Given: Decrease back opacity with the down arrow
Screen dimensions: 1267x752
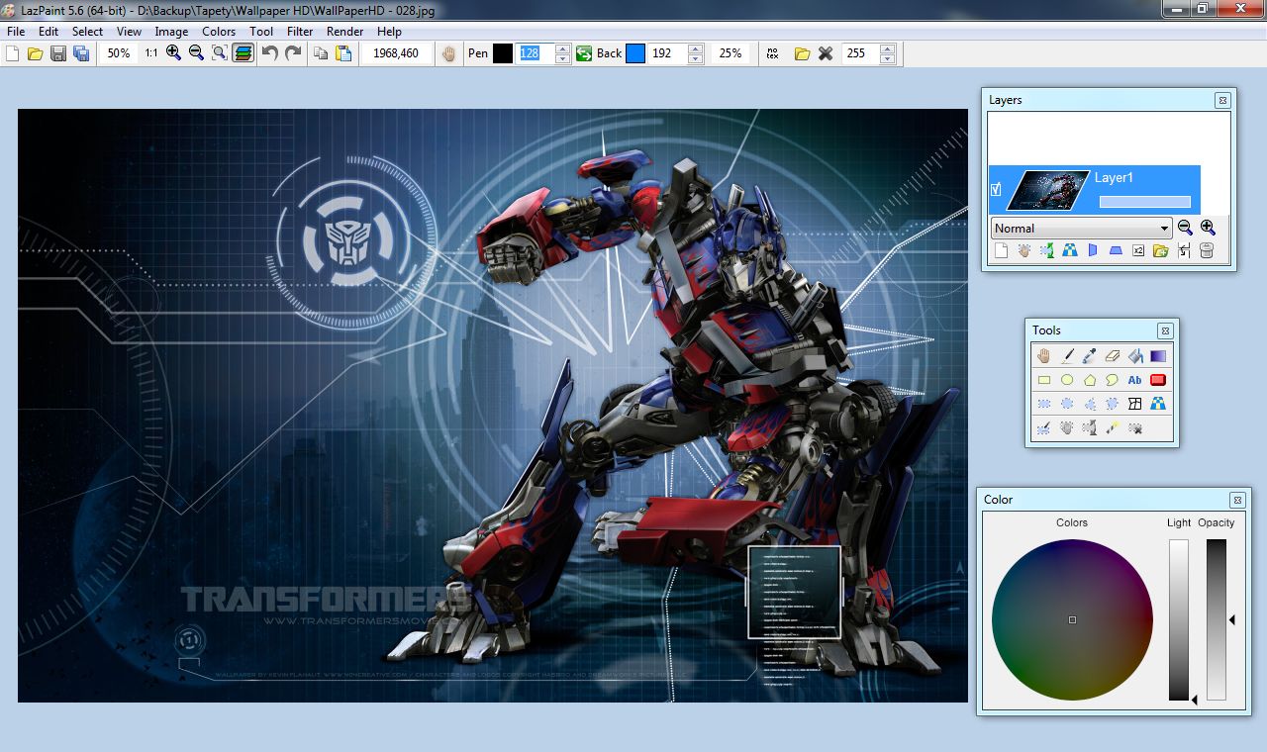Looking at the screenshot, I should tap(696, 58).
